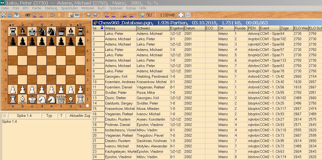Open the Extras menu
322x160 pixels.
[x=131, y=8]
